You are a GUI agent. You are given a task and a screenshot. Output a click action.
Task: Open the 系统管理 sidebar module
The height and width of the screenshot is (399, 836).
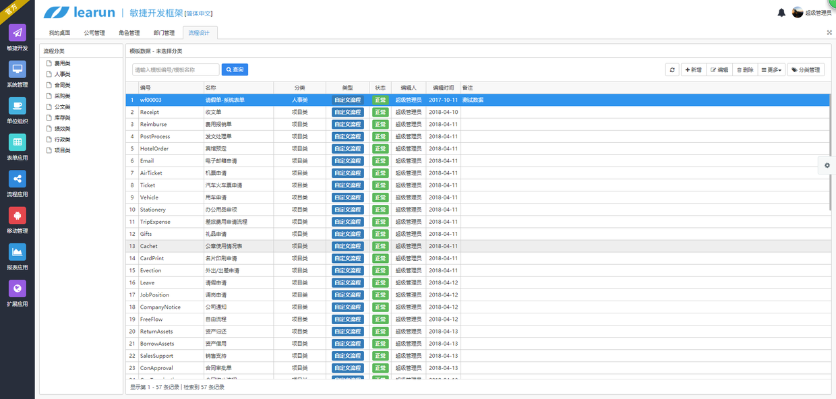coord(18,74)
